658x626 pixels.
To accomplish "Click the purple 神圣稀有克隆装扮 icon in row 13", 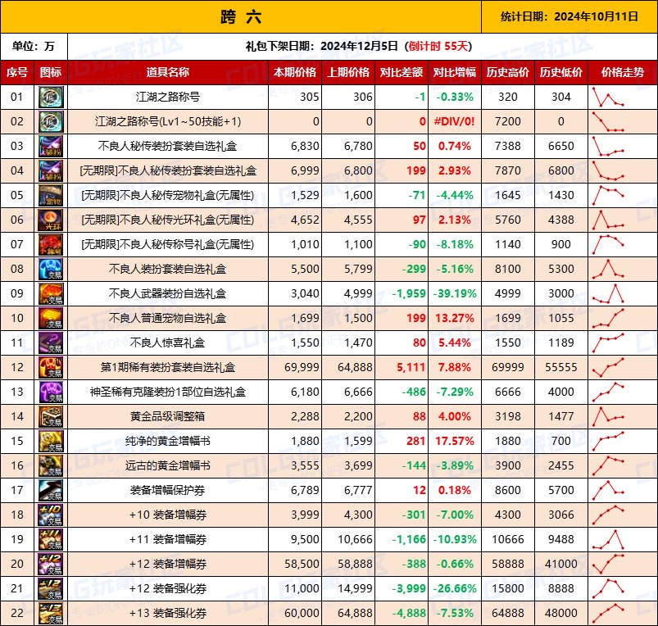I will click(x=51, y=392).
